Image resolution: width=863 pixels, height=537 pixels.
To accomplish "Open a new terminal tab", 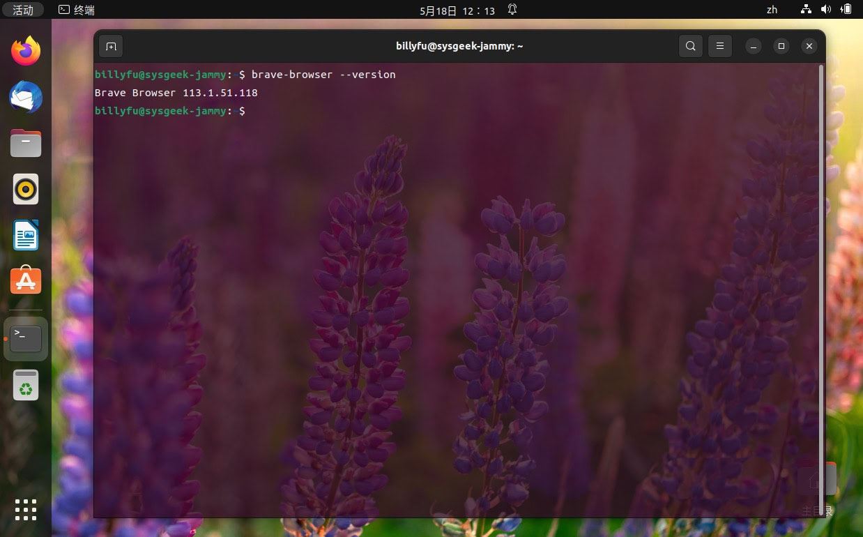I will coord(111,46).
